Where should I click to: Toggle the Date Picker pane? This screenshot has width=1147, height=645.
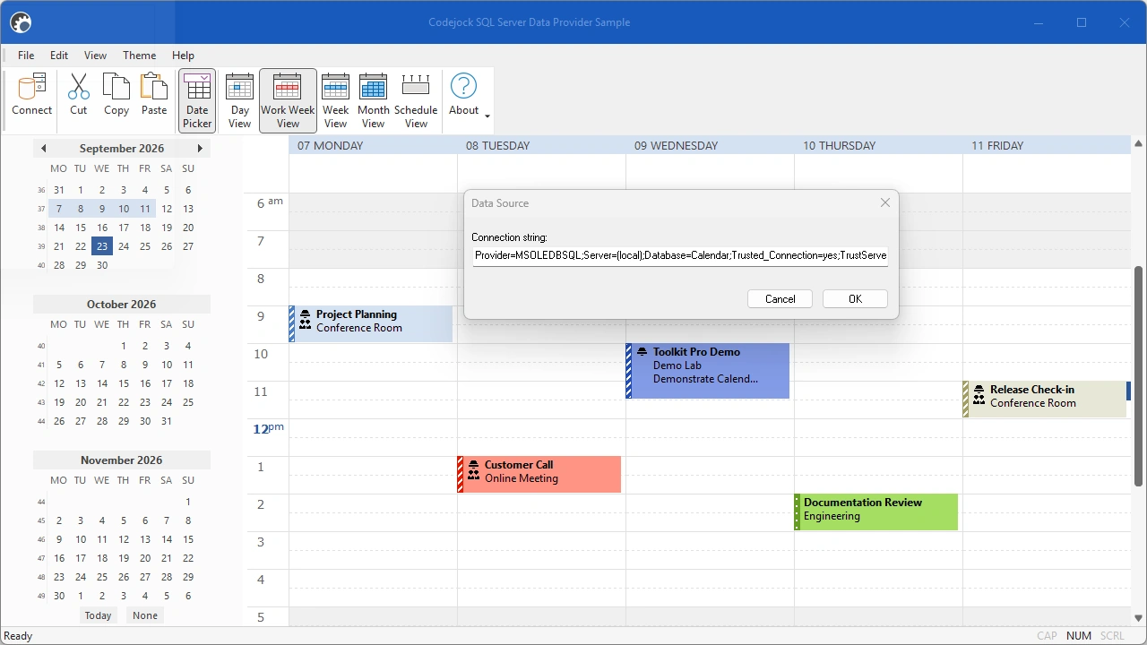pyautogui.click(x=197, y=100)
